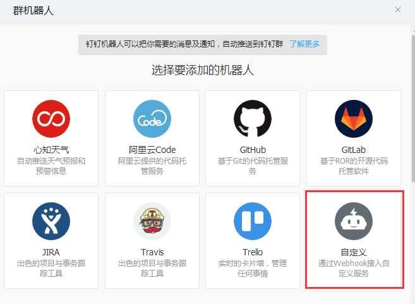Select the 心知天气 robot icon
This screenshot has width=415, height=304.
(51, 119)
